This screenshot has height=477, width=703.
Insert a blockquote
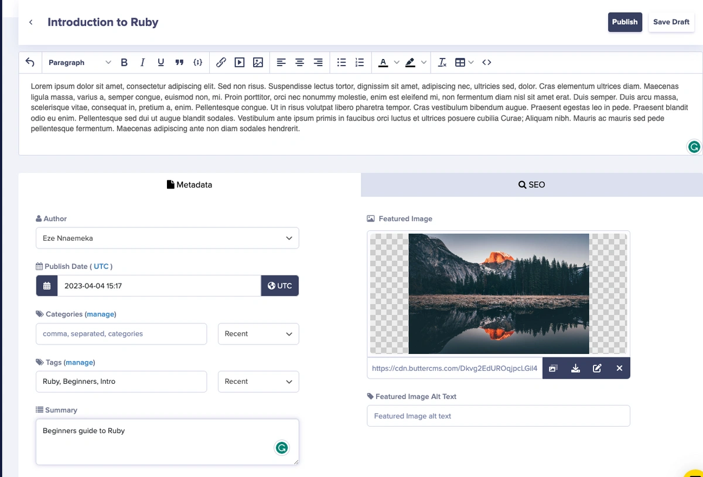(x=179, y=62)
